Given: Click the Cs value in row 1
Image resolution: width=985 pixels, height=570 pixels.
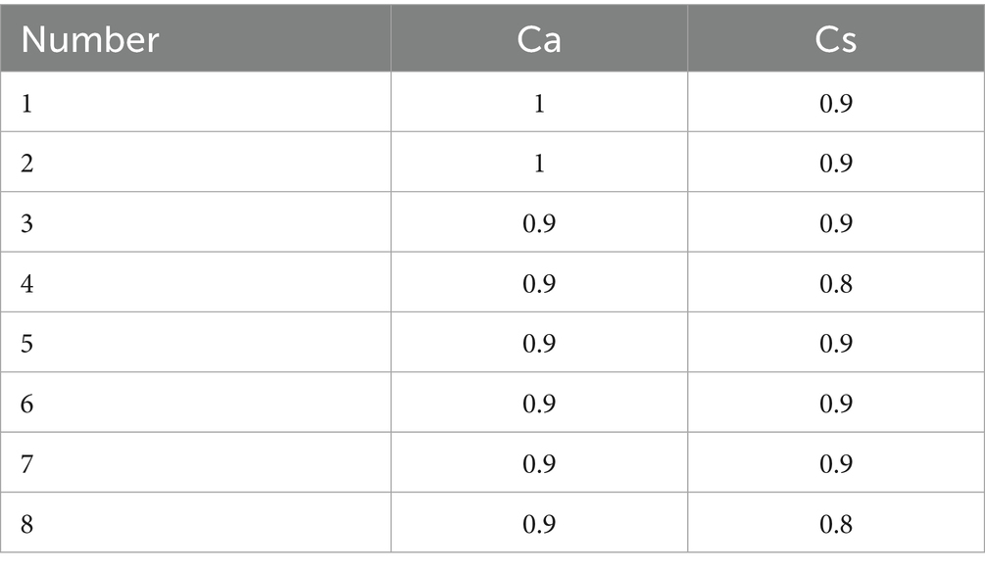Looking at the screenshot, I should [x=836, y=103].
